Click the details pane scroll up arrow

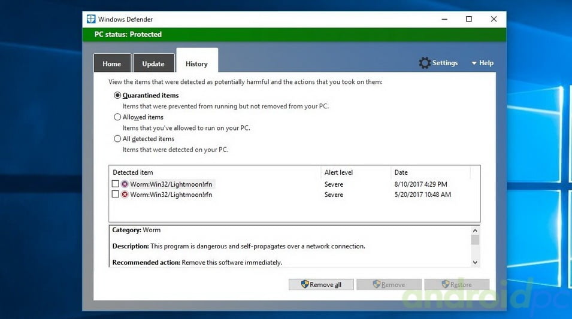tap(475, 230)
